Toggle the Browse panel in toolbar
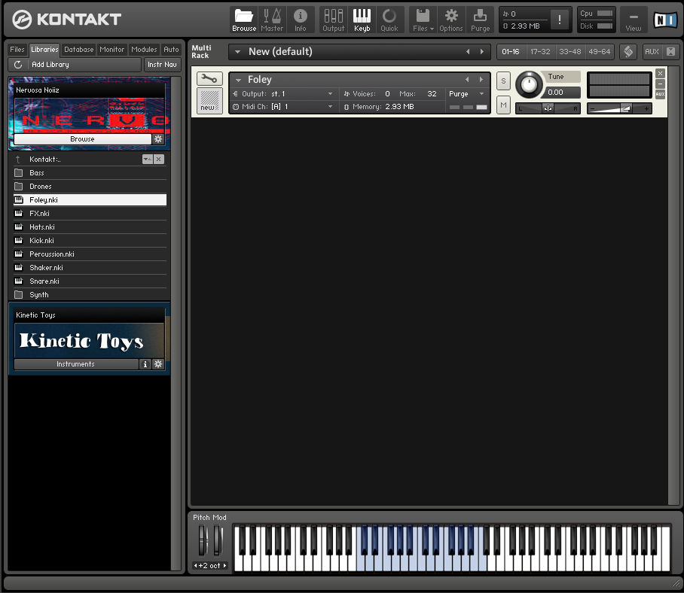The width and height of the screenshot is (684, 593). point(244,20)
